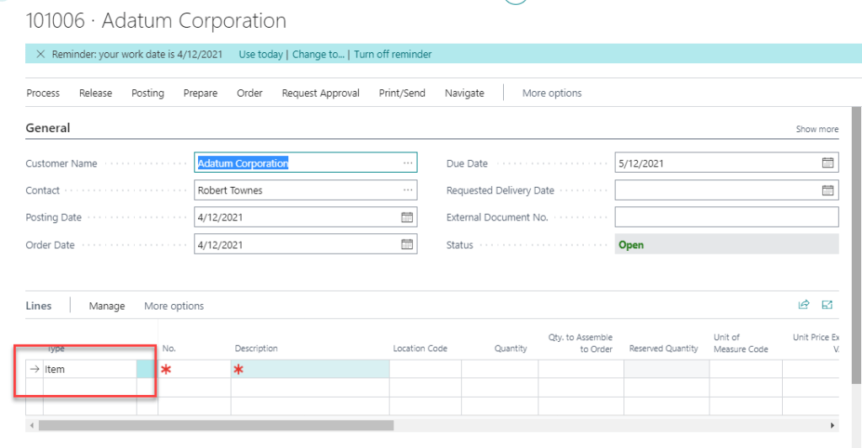Click the Use today link
Image resolution: width=862 pixels, height=448 pixels.
(x=260, y=54)
